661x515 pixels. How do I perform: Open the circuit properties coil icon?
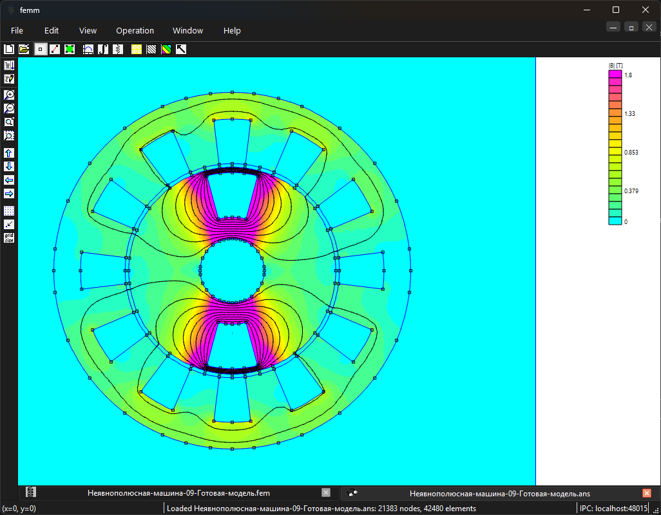(x=118, y=50)
